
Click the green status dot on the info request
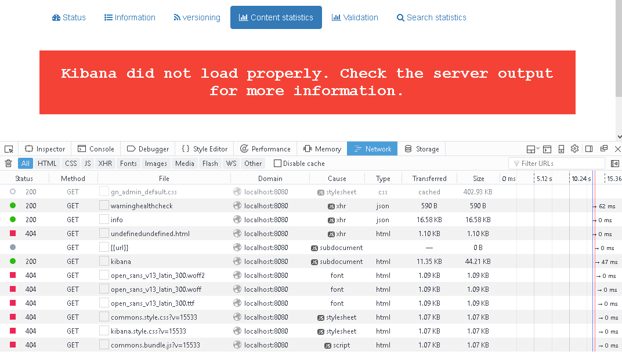point(12,219)
